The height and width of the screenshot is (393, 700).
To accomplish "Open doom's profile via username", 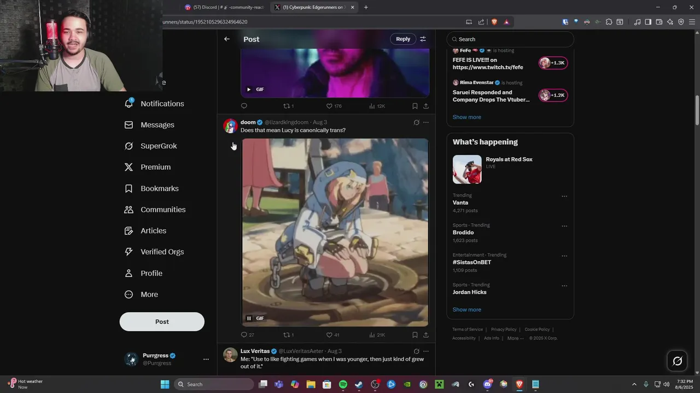I will click(287, 122).
